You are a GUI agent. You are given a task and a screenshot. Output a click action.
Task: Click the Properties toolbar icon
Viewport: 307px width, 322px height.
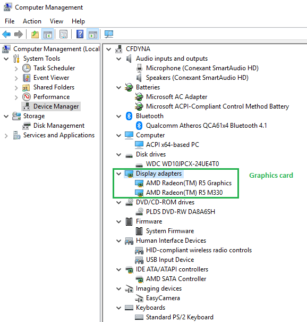(64, 34)
